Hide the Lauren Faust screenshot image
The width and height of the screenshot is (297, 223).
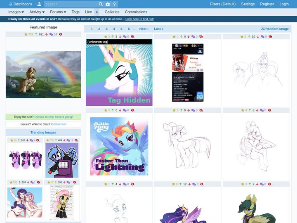(x=201, y=37)
